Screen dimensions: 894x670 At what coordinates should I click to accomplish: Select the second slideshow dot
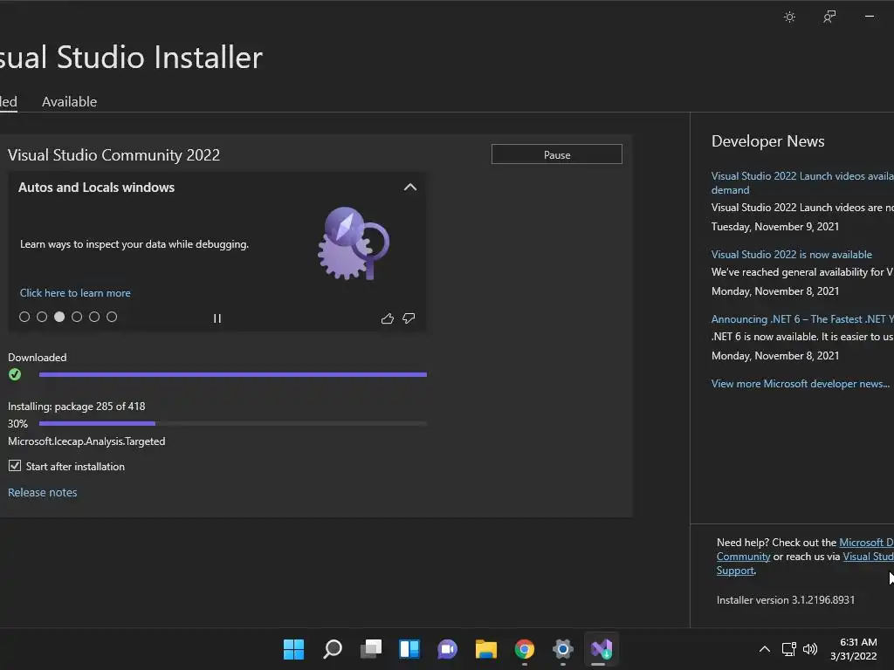click(x=42, y=317)
